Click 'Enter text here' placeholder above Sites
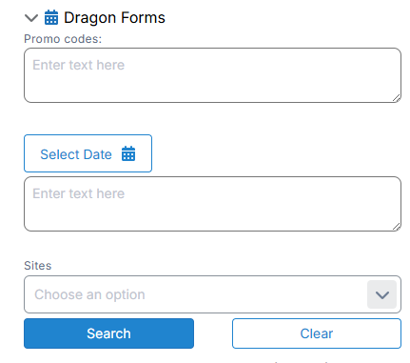The image size is (410, 363). coord(79,193)
